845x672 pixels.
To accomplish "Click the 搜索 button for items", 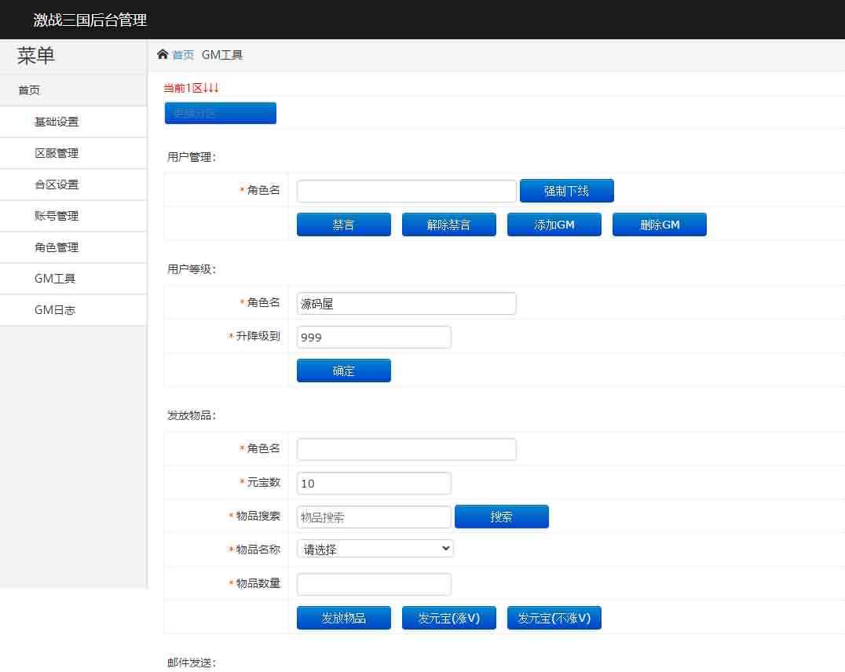I will coord(501,517).
